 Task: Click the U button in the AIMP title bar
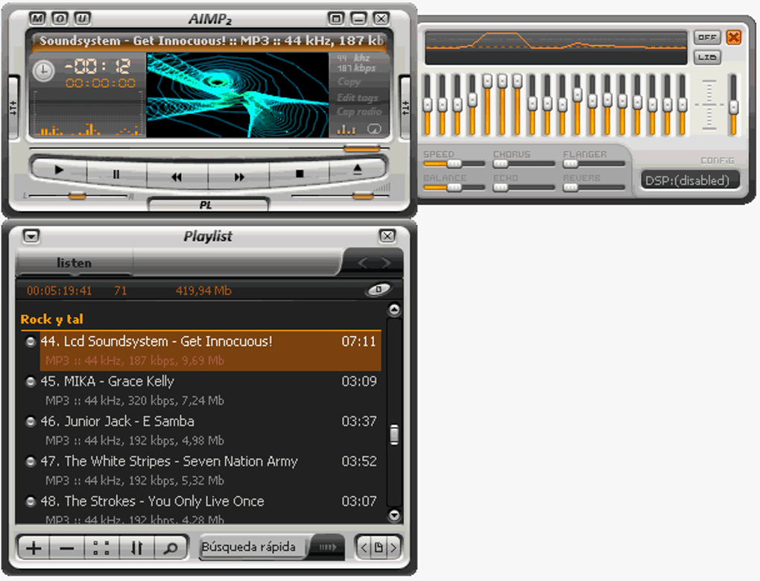(x=83, y=19)
